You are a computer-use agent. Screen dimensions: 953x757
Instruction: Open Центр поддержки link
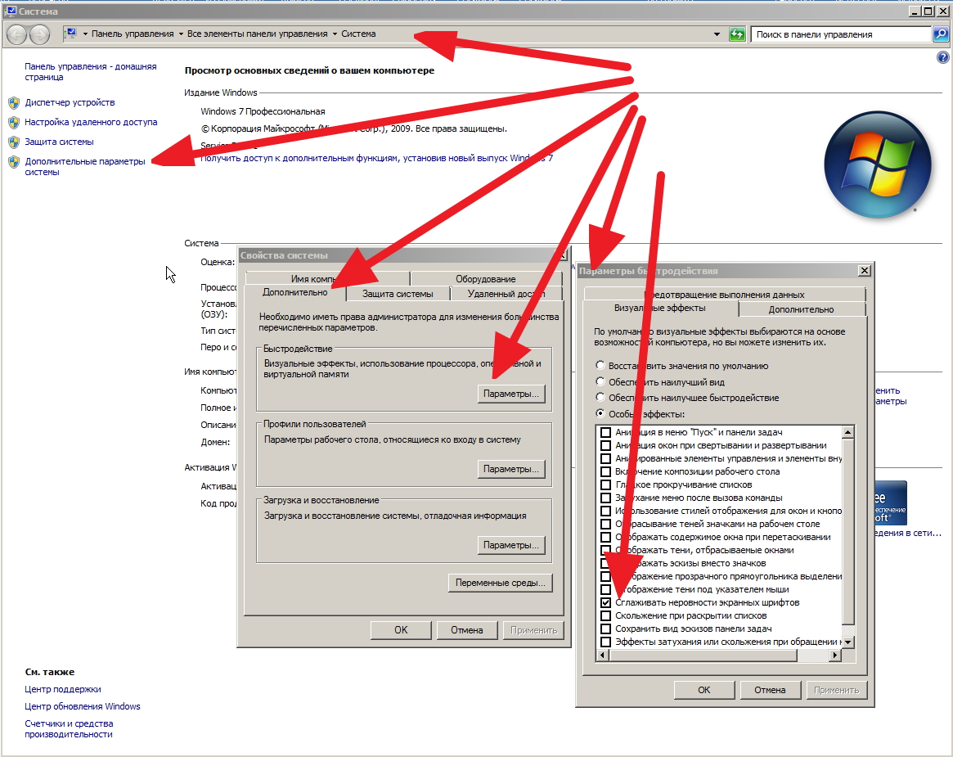pos(63,690)
